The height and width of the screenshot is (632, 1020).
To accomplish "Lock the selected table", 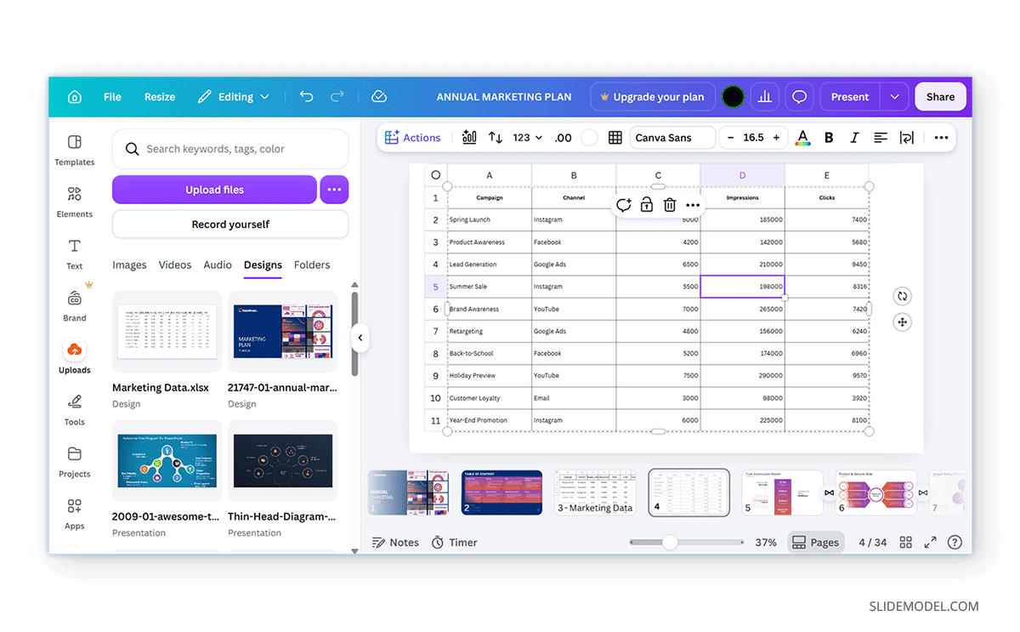I will [x=647, y=205].
